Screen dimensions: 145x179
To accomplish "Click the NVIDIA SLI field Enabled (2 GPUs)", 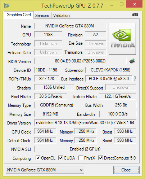I will (x=85, y=149).
